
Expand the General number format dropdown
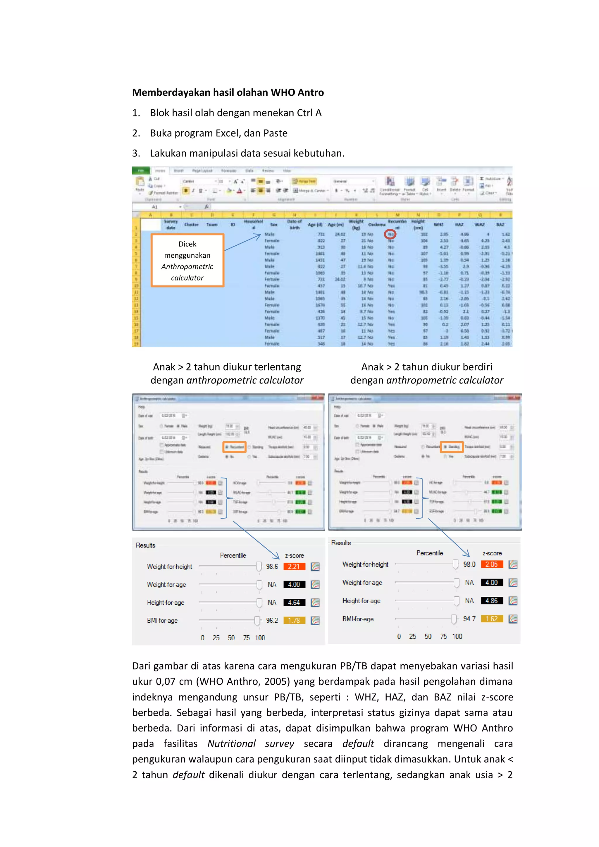click(x=373, y=181)
